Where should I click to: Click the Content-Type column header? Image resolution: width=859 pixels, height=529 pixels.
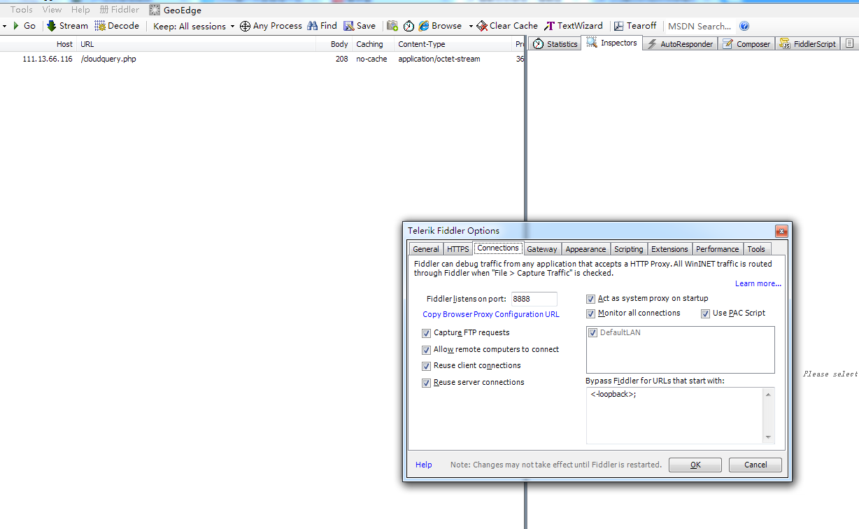tap(421, 44)
